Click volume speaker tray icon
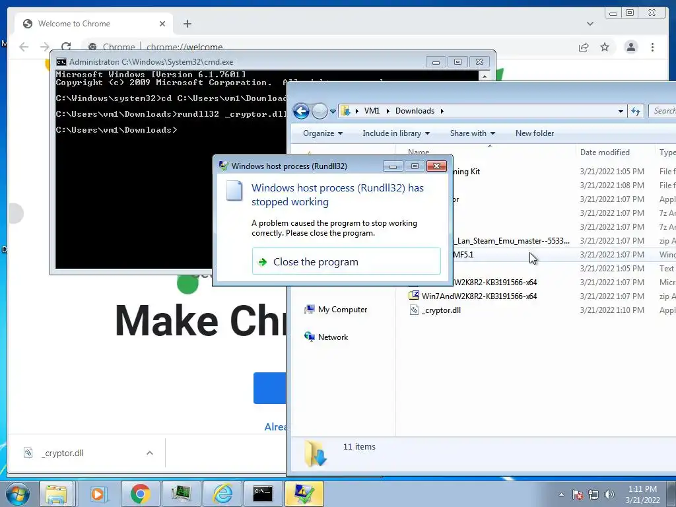The image size is (676, 507). 609,494
